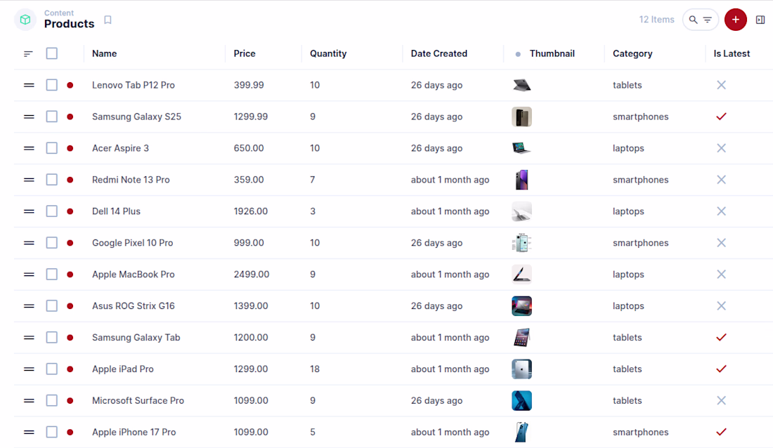Click the Products collection cube icon
The height and width of the screenshot is (448, 773).
click(25, 20)
